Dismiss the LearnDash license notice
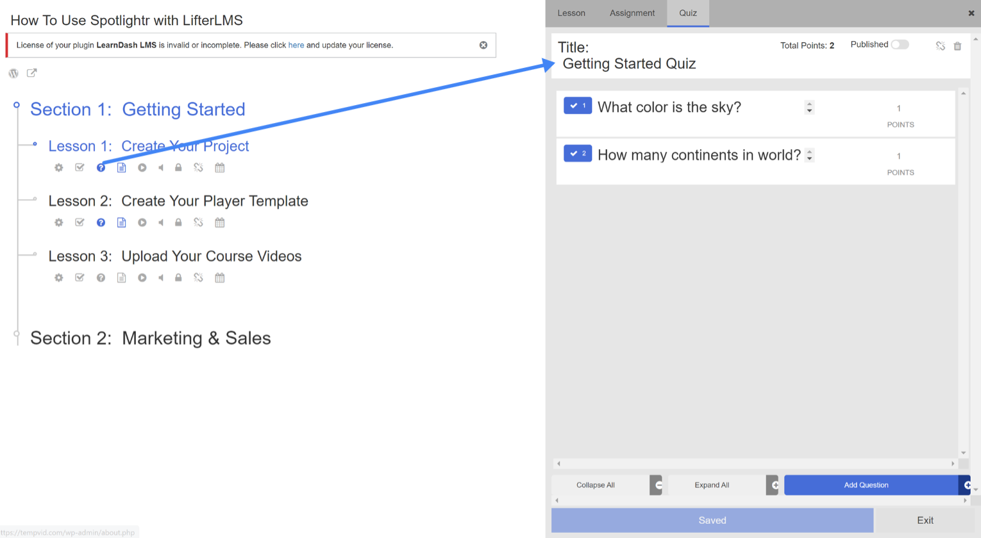981x538 pixels. point(483,45)
